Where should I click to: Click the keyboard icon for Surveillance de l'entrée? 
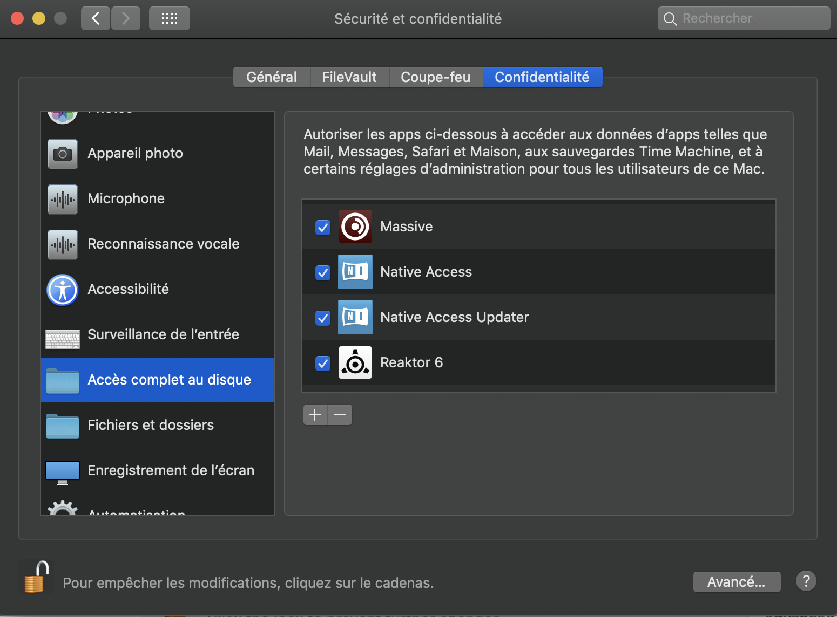(63, 339)
